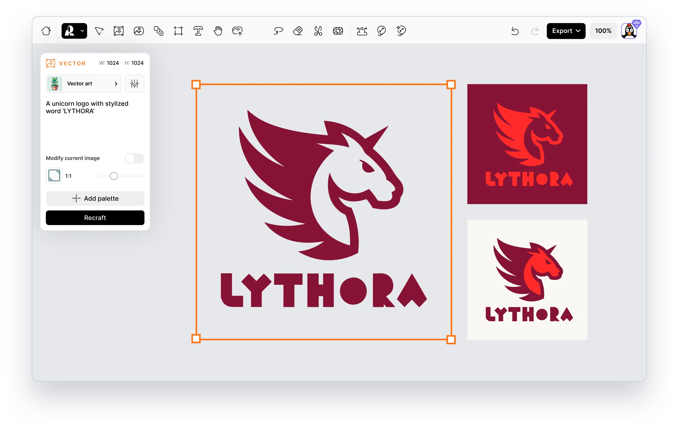Click the Add palette button
Viewport: 678px width, 428px height.
(x=95, y=198)
